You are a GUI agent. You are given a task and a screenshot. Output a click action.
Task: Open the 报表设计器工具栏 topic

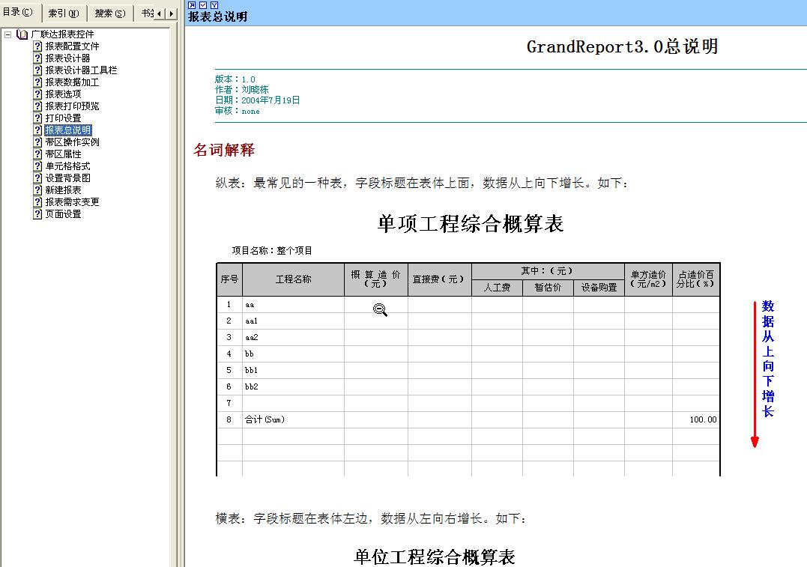coord(81,70)
